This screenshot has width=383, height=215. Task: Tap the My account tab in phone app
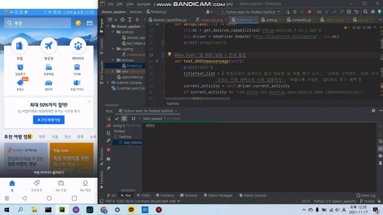point(85,186)
